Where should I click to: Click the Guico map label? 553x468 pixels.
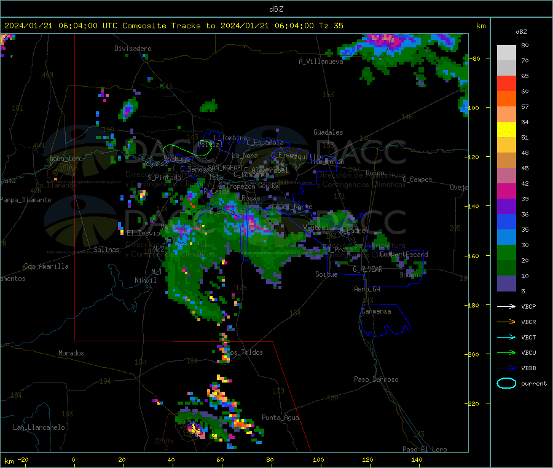tap(375, 173)
